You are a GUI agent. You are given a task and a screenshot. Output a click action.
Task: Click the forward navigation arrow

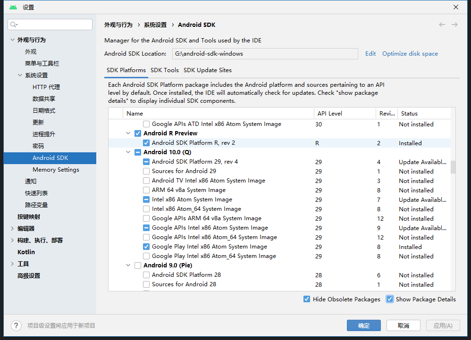tap(454, 25)
